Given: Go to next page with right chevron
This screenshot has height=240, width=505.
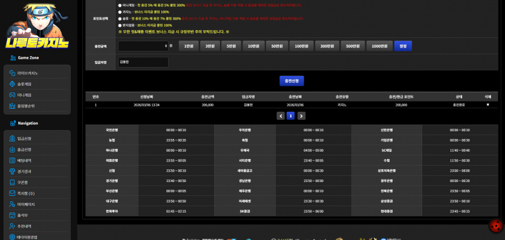Looking at the screenshot, I should (x=301, y=116).
